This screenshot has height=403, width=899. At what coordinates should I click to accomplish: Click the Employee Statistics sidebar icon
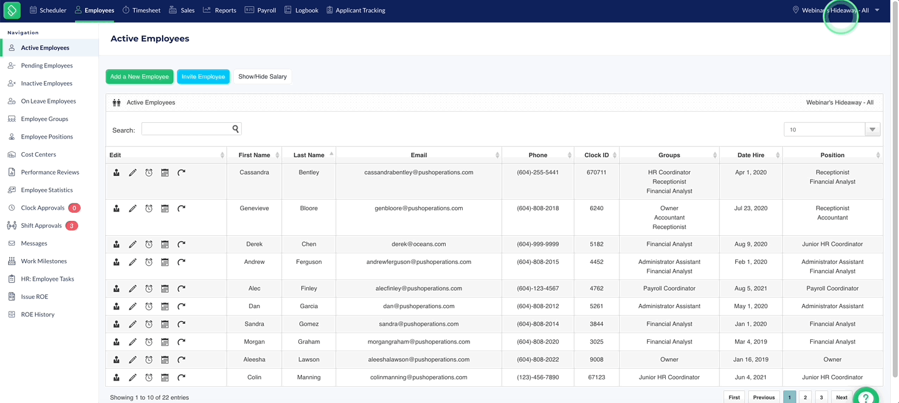11,190
